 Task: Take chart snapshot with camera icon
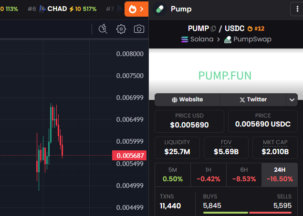tap(139, 29)
